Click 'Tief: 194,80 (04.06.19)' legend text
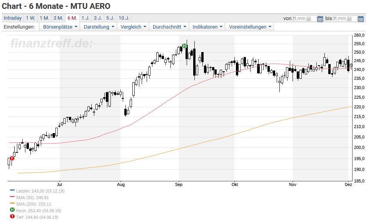 [37, 217]
